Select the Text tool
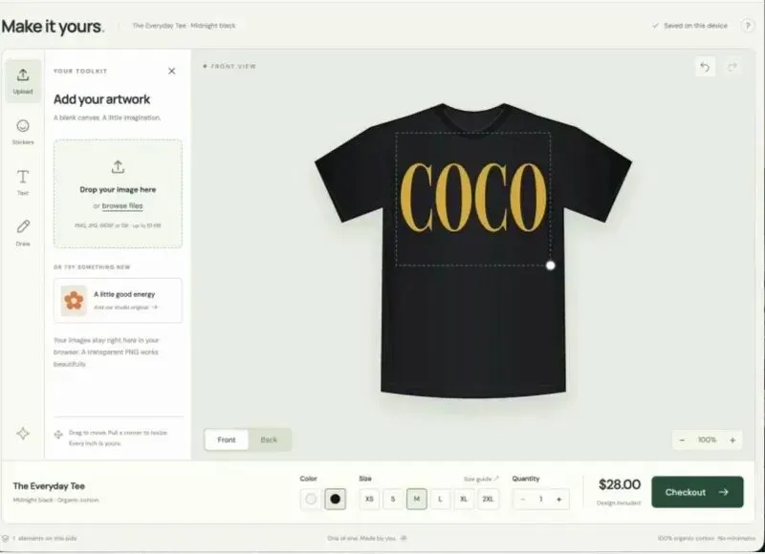This screenshot has width=765, height=554. (x=23, y=182)
